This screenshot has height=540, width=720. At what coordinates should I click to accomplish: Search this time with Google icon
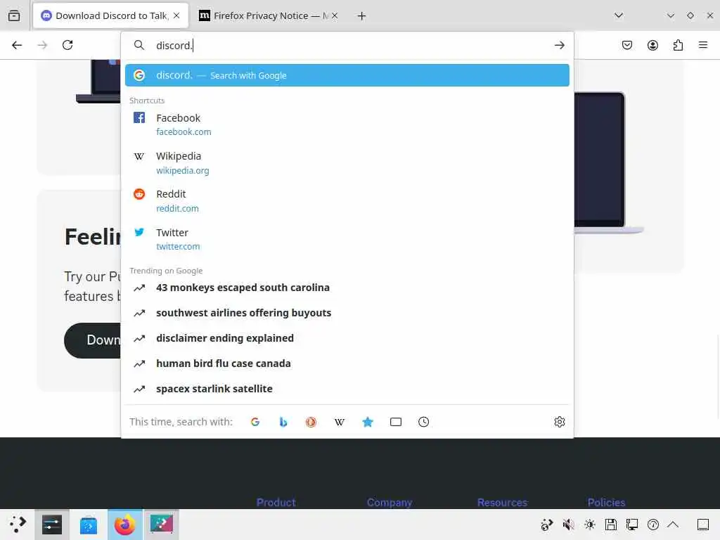tap(255, 422)
